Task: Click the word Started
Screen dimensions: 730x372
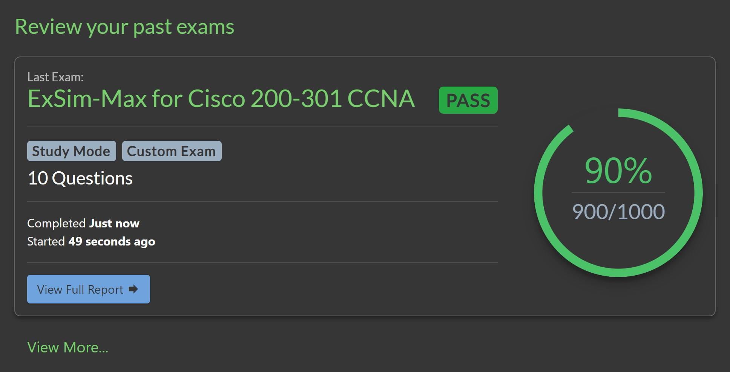Action: pos(46,241)
